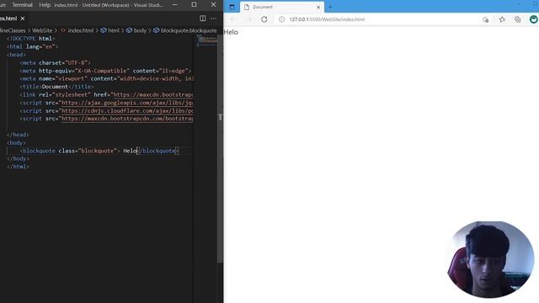Open the cdnjs.cloudflare.com script link
Image resolution: width=539 pixels, height=303 pixels.
pyautogui.click(x=127, y=110)
